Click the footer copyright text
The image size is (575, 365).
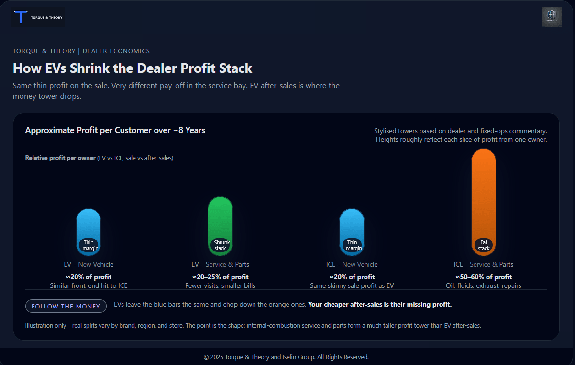click(x=287, y=357)
